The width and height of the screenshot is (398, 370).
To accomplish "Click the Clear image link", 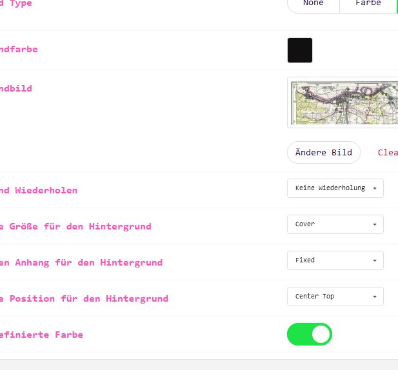I will click(388, 152).
